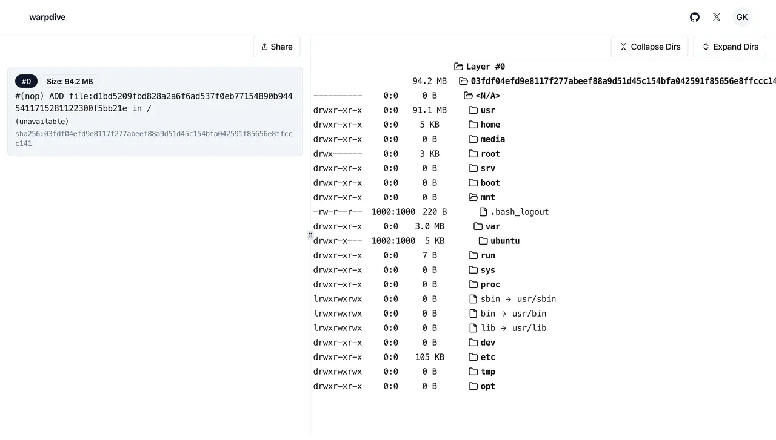The width and height of the screenshot is (776, 440).
Task: Go to the warpdive home link
Action: click(x=47, y=17)
